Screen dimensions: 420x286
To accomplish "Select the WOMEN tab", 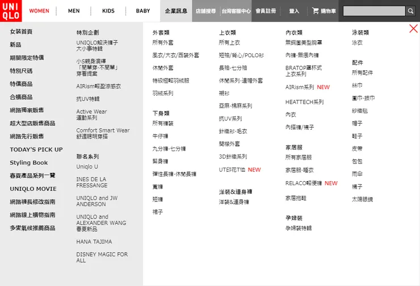I will (x=39, y=11).
